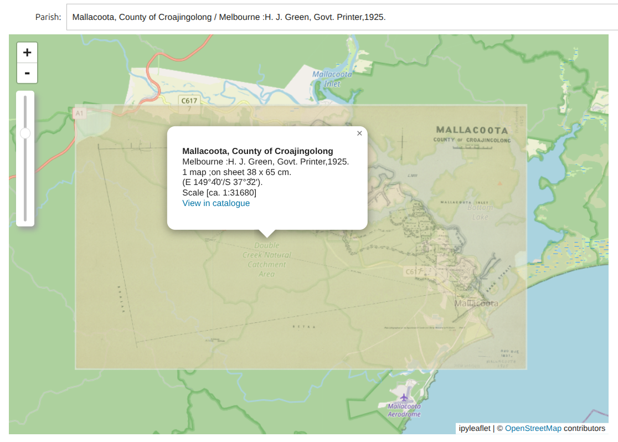This screenshot has height=442, width=618.
Task: Click the C617 road shield near Mallacoota town
Action: [x=414, y=271]
